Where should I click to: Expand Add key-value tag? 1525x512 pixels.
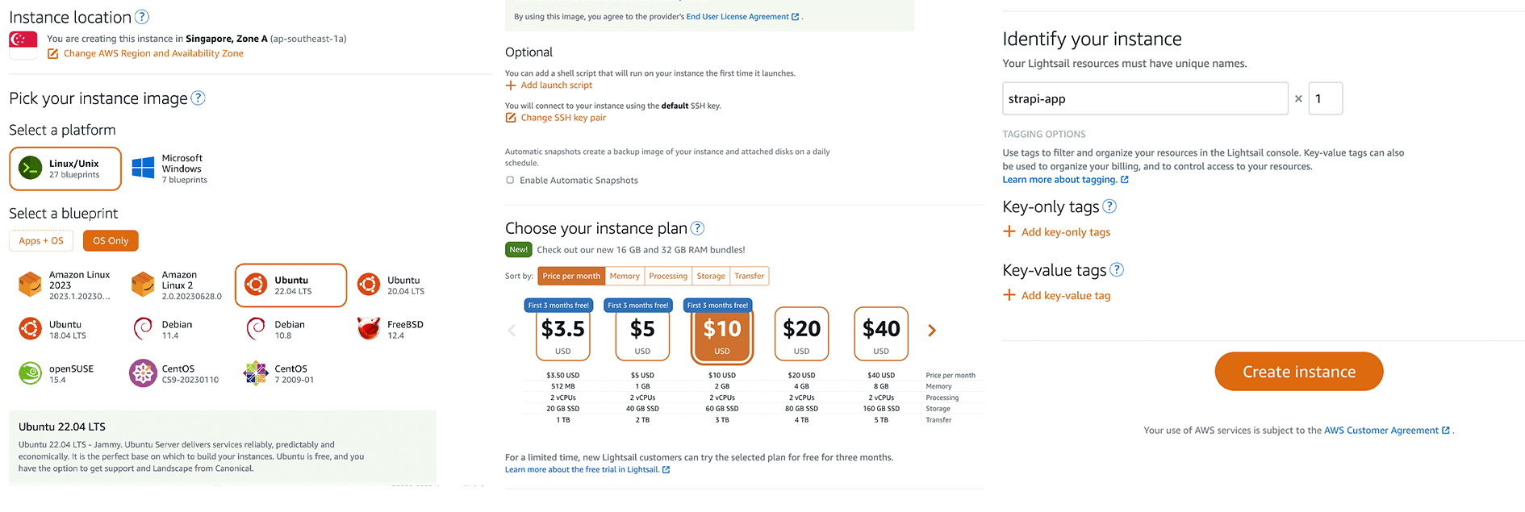click(1057, 295)
